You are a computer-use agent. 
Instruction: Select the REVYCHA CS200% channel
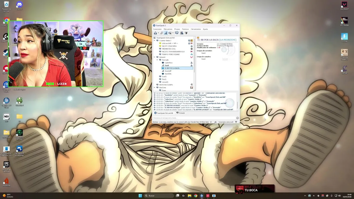(166, 85)
